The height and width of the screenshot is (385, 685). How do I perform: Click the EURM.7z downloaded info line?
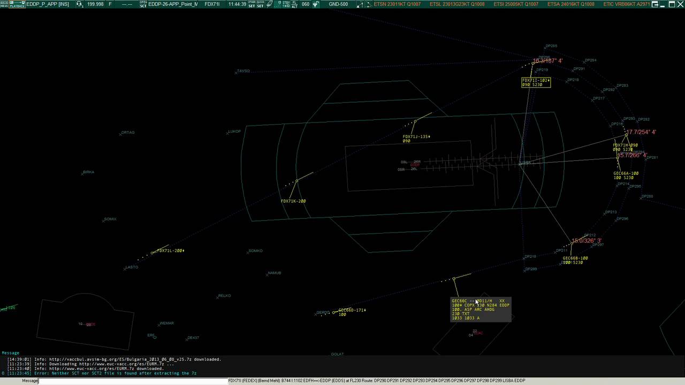(x=86, y=368)
